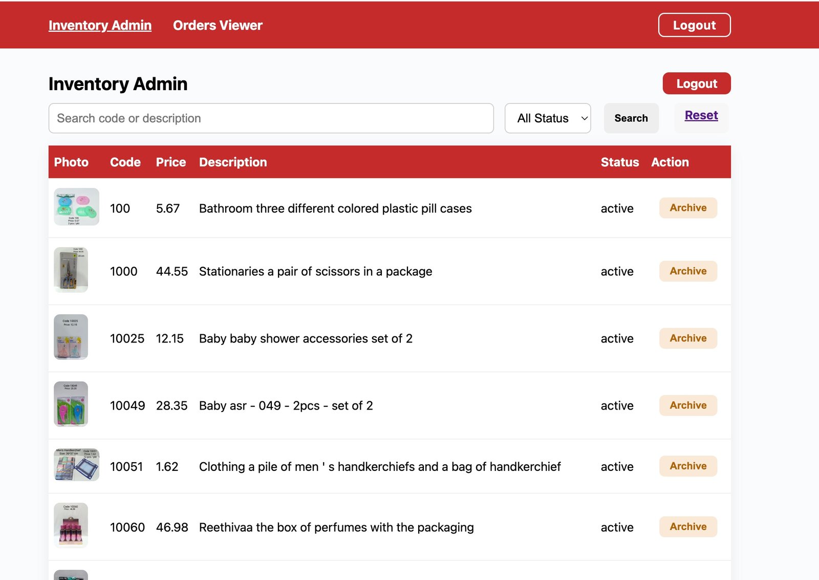Open the pill cases product photo

[x=76, y=207]
